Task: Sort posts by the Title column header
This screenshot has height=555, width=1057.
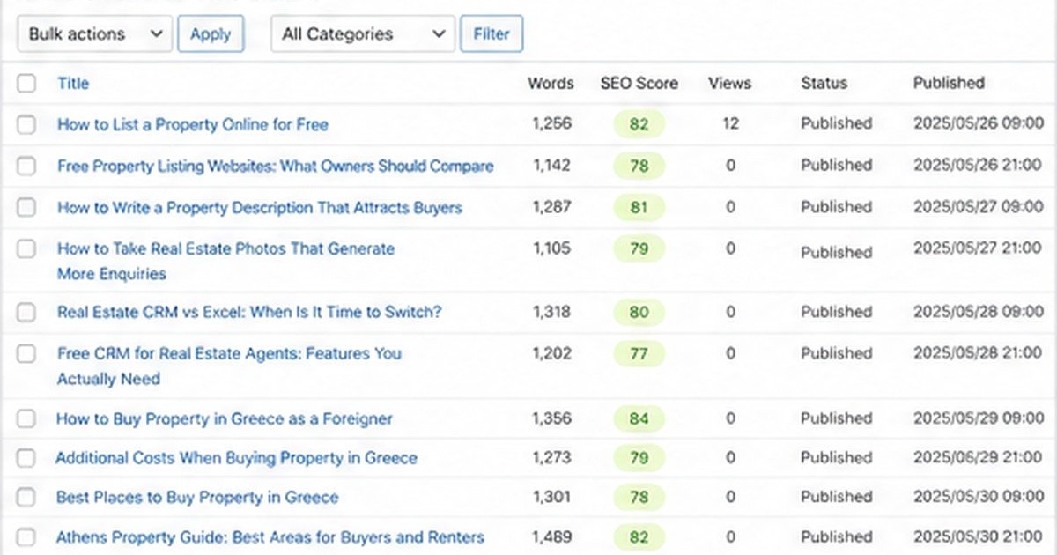Action: tap(73, 84)
